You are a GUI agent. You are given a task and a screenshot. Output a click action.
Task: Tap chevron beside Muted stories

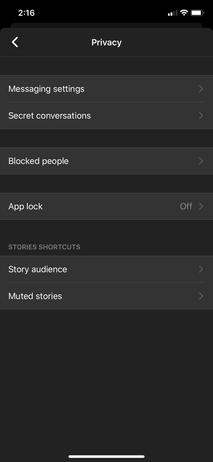[201, 296]
